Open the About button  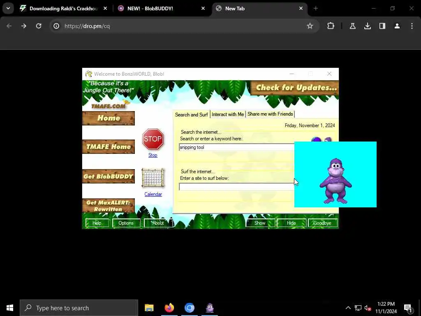coord(158,223)
